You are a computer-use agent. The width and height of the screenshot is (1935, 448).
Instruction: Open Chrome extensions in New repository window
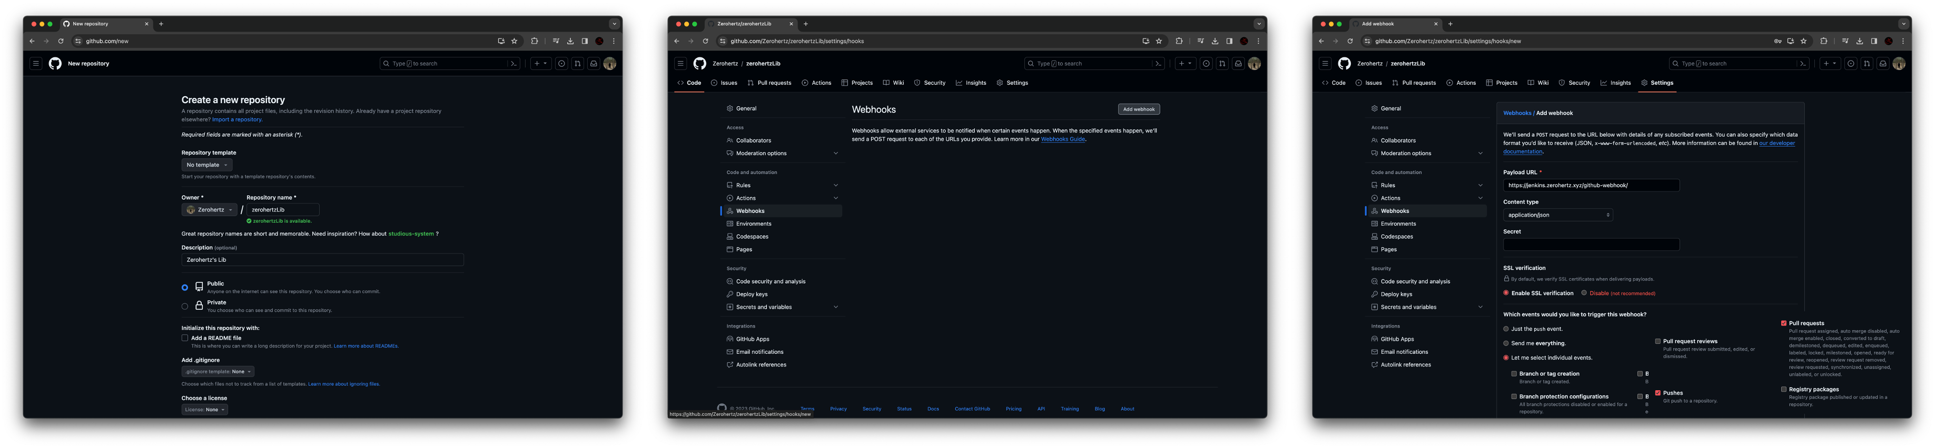[x=534, y=41]
